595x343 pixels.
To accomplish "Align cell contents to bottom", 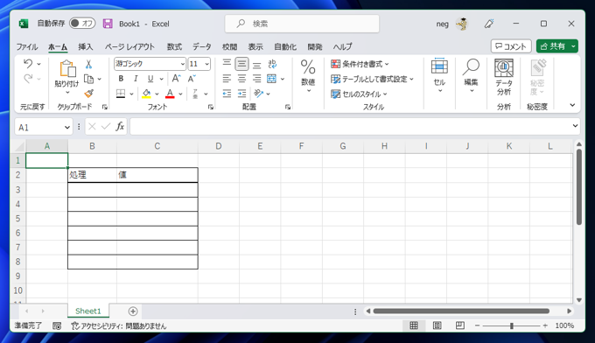I will (257, 64).
